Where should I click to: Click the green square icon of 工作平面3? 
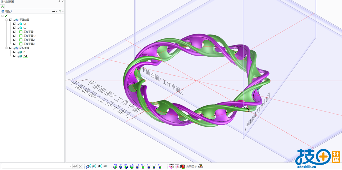pos(21,44)
